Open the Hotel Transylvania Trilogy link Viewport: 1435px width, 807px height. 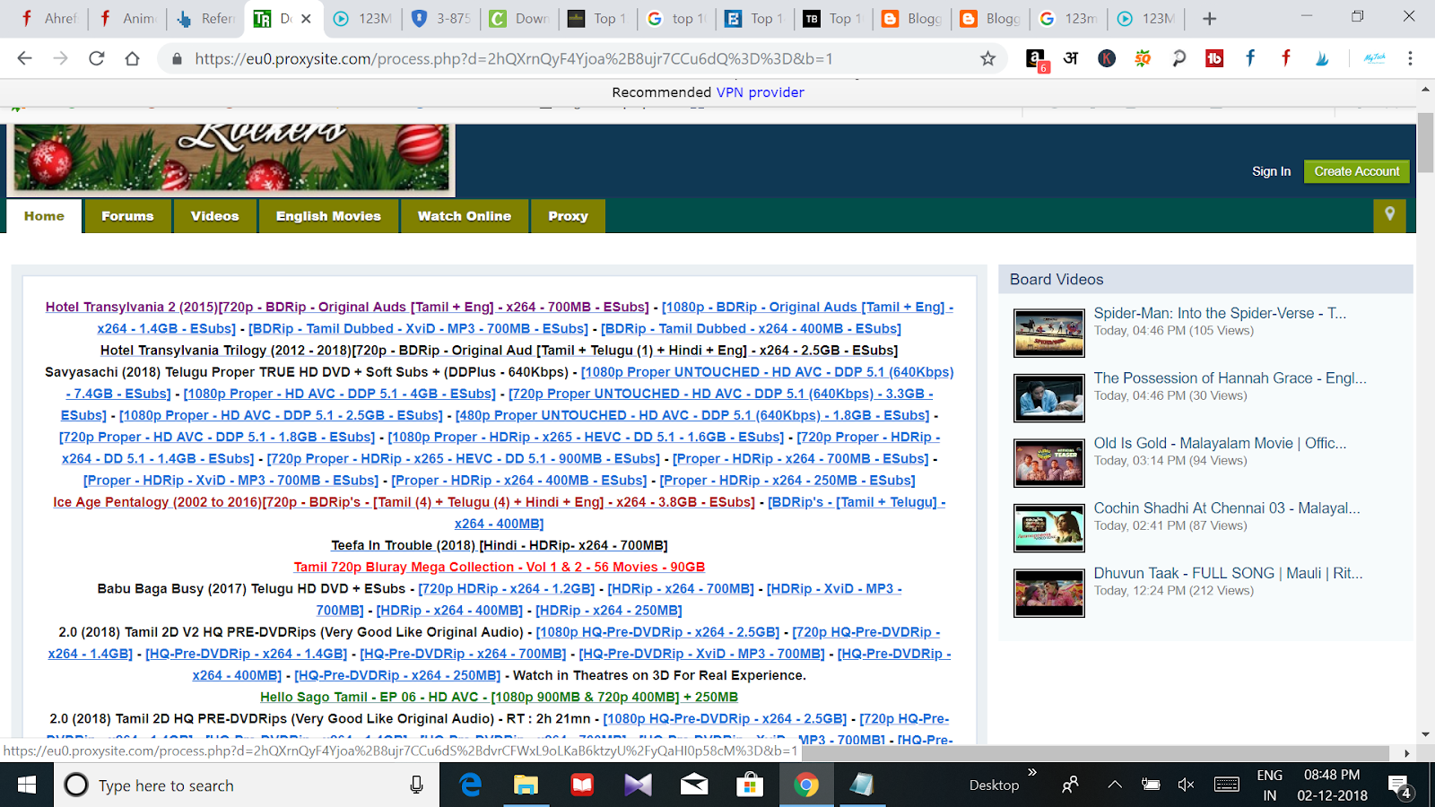point(499,351)
